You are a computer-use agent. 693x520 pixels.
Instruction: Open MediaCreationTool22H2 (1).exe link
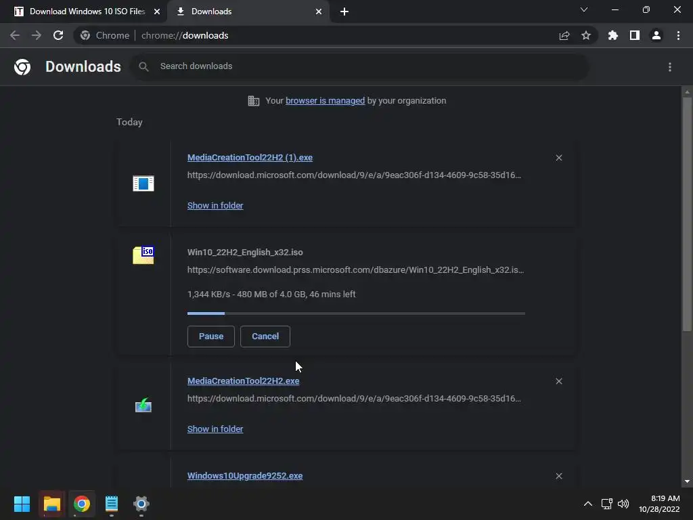click(x=250, y=157)
